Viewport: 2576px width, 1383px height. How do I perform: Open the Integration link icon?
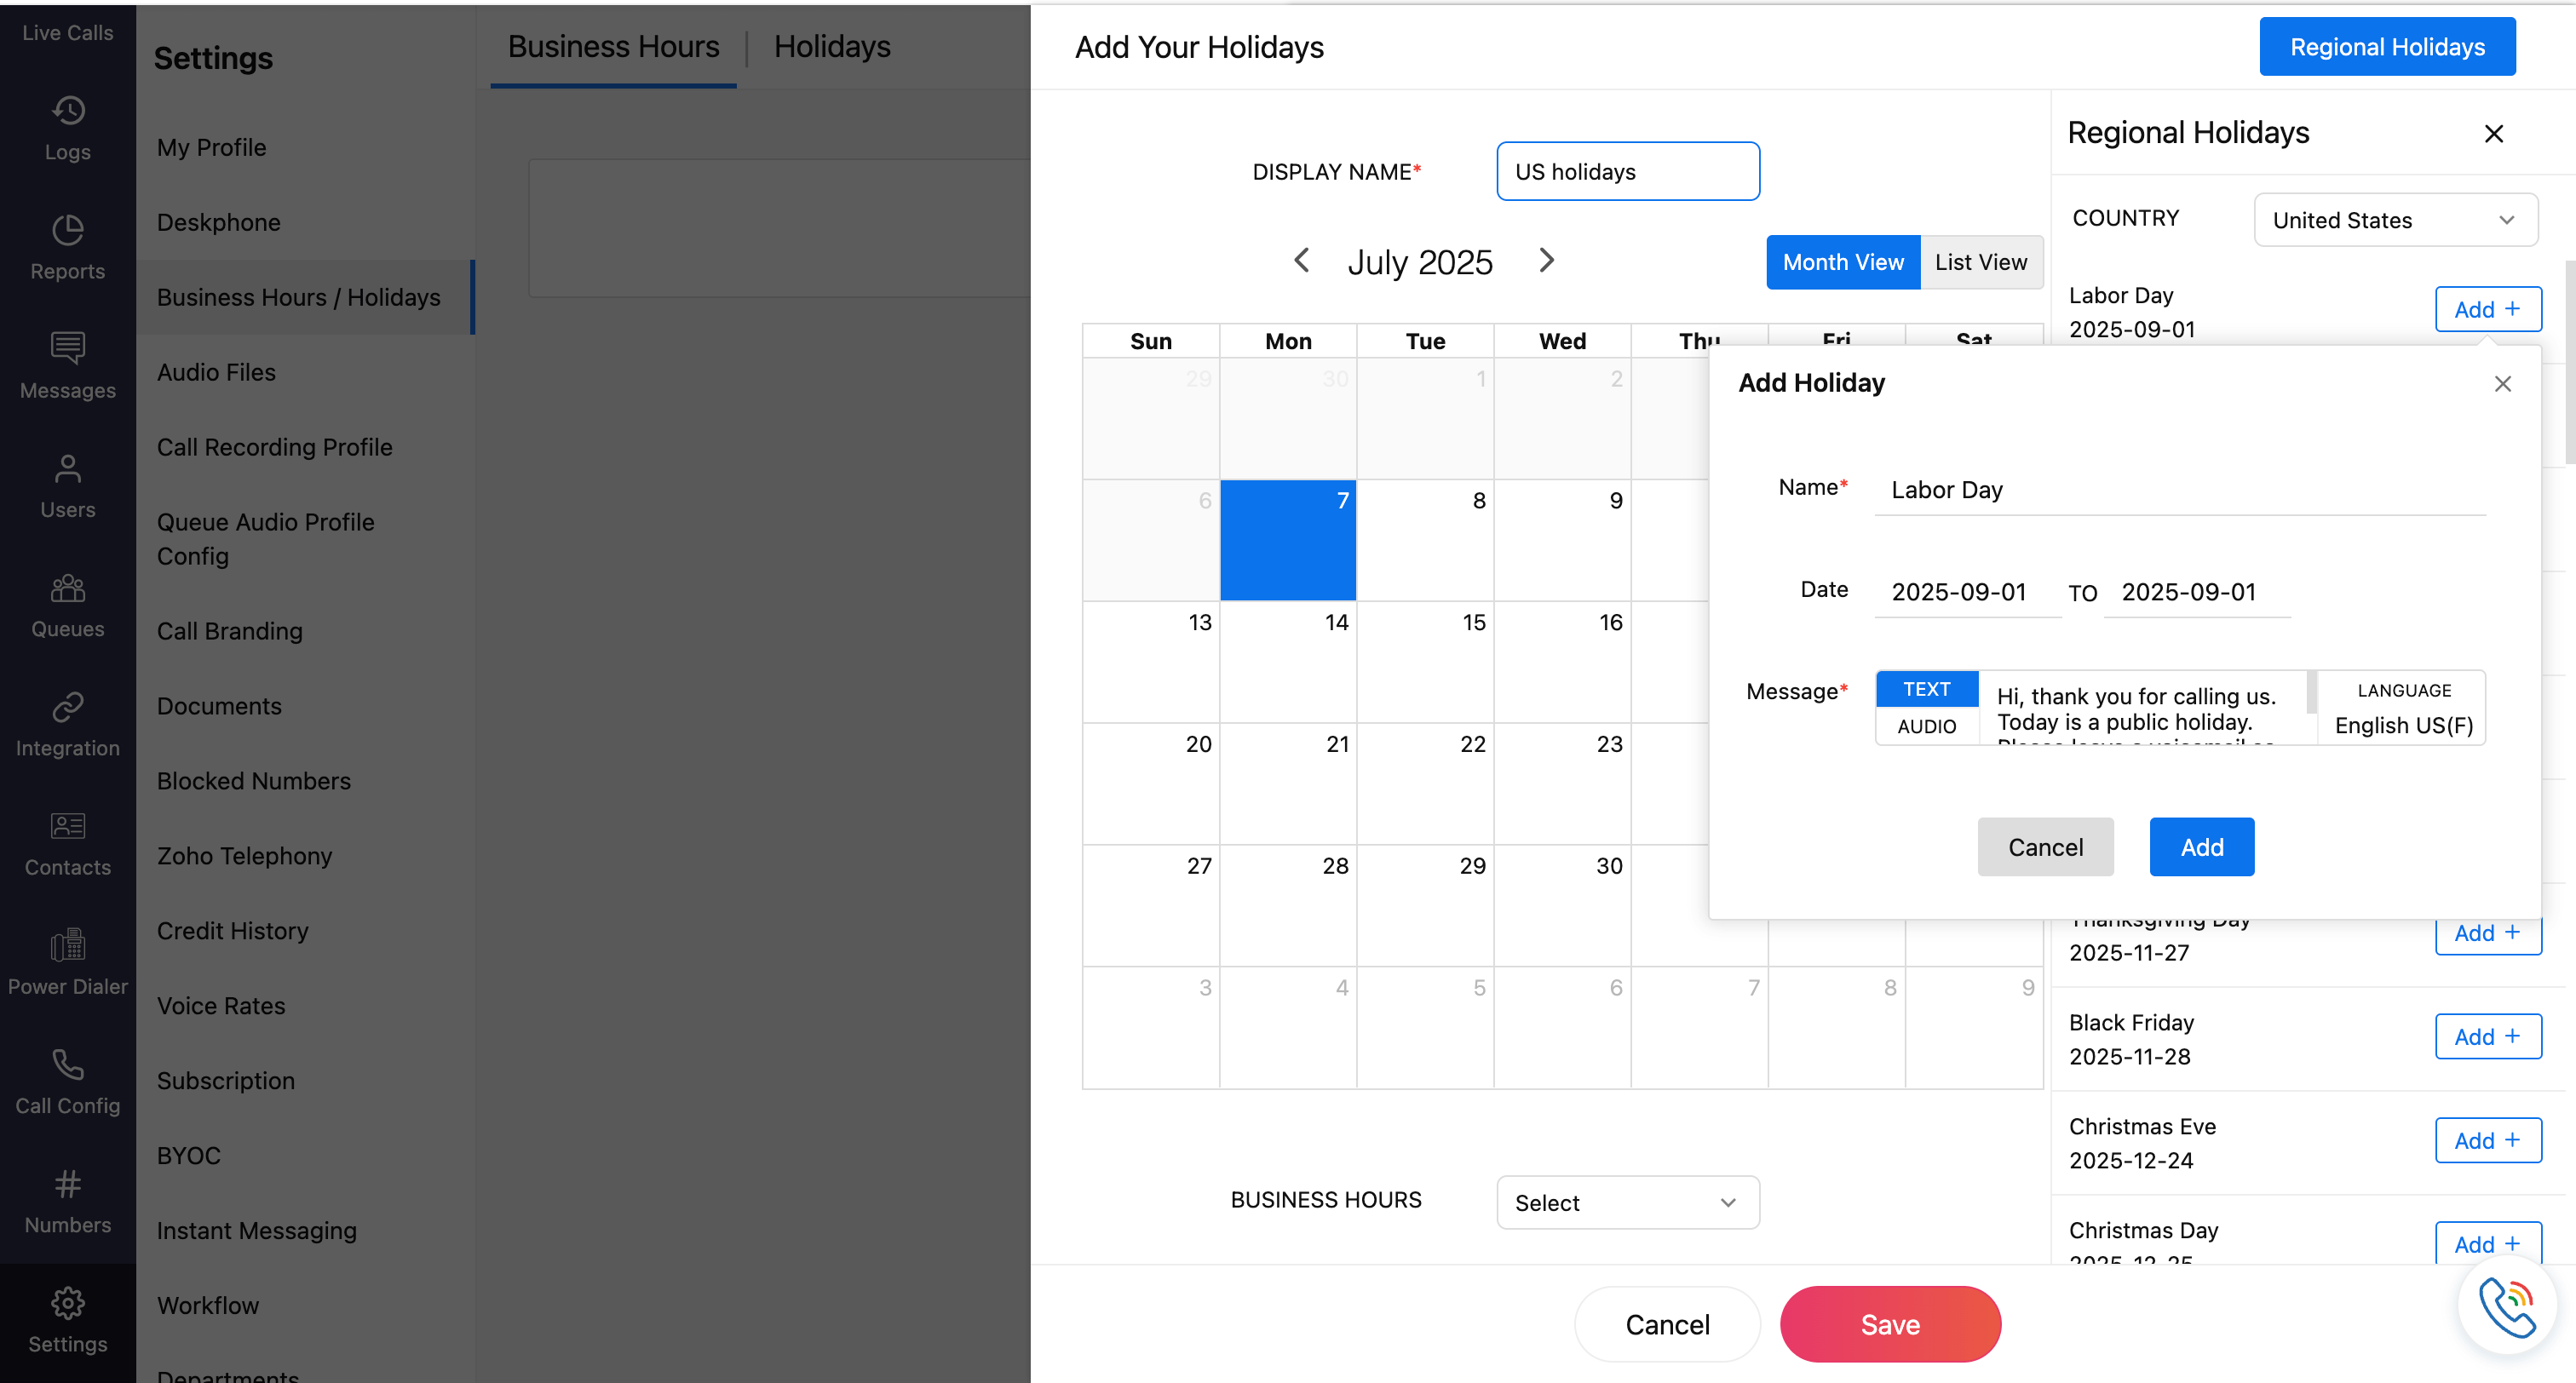(67, 707)
